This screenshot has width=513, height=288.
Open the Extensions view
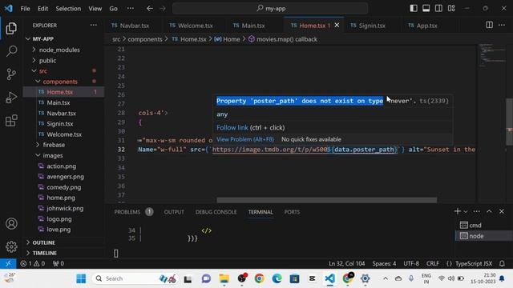(11, 121)
